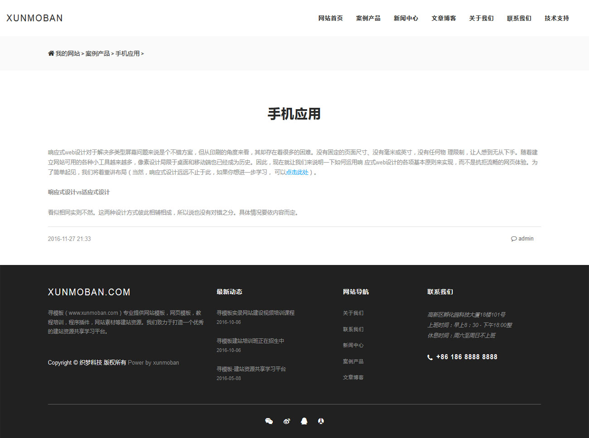Click the blue 点击此处 link
Screen dimensions: 589x438
click(x=297, y=172)
